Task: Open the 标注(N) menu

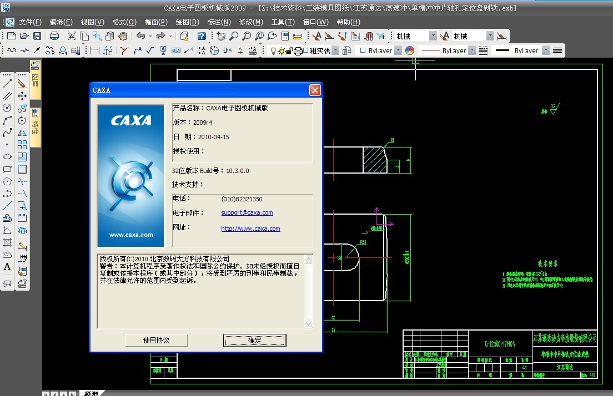Action: point(219,22)
